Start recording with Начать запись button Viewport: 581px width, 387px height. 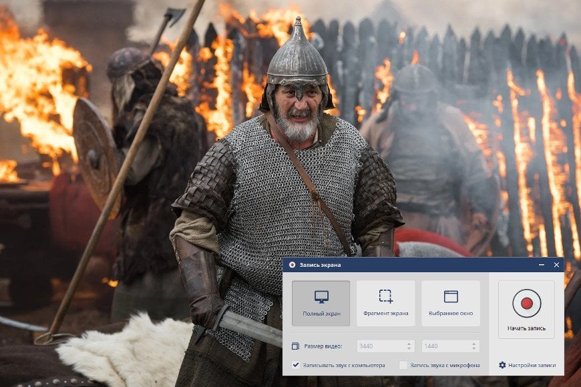[x=526, y=309]
